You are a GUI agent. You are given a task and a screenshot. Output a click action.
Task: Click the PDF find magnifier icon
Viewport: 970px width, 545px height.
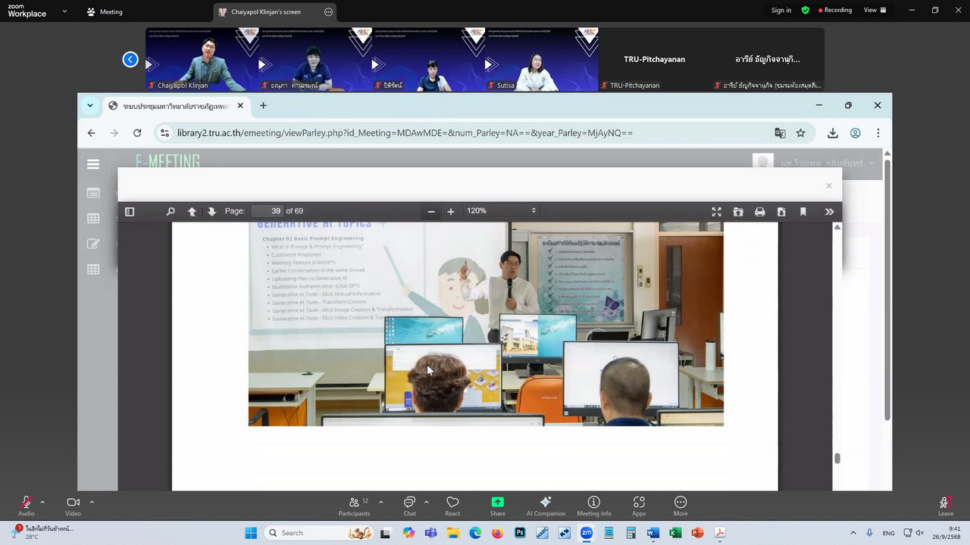click(171, 212)
